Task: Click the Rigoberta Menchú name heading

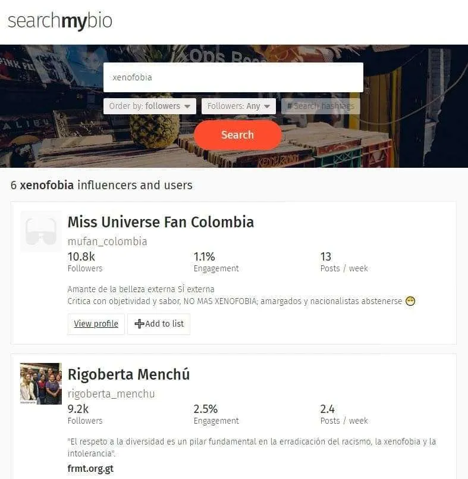Action: click(128, 374)
